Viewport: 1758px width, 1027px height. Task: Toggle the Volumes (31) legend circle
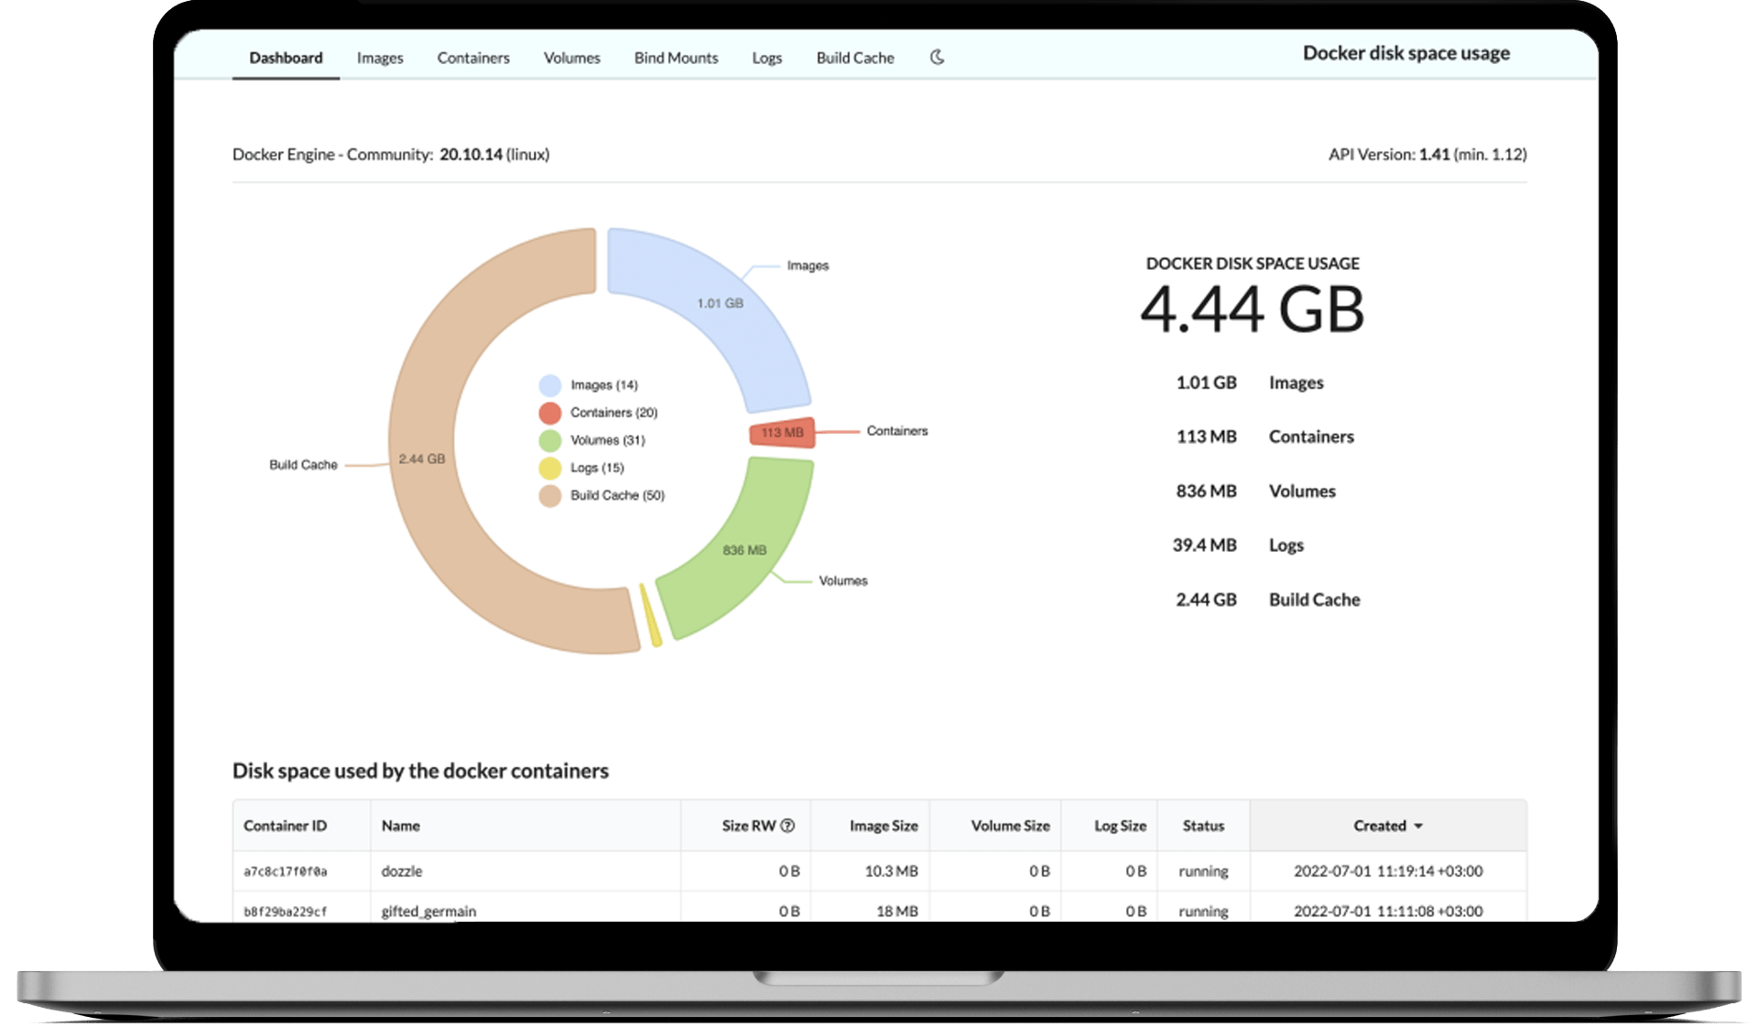[549, 440]
